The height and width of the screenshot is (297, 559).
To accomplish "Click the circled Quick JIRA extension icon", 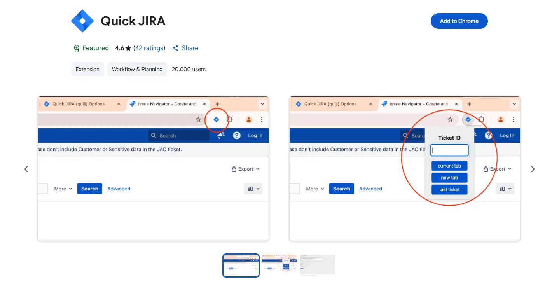I will (x=216, y=120).
